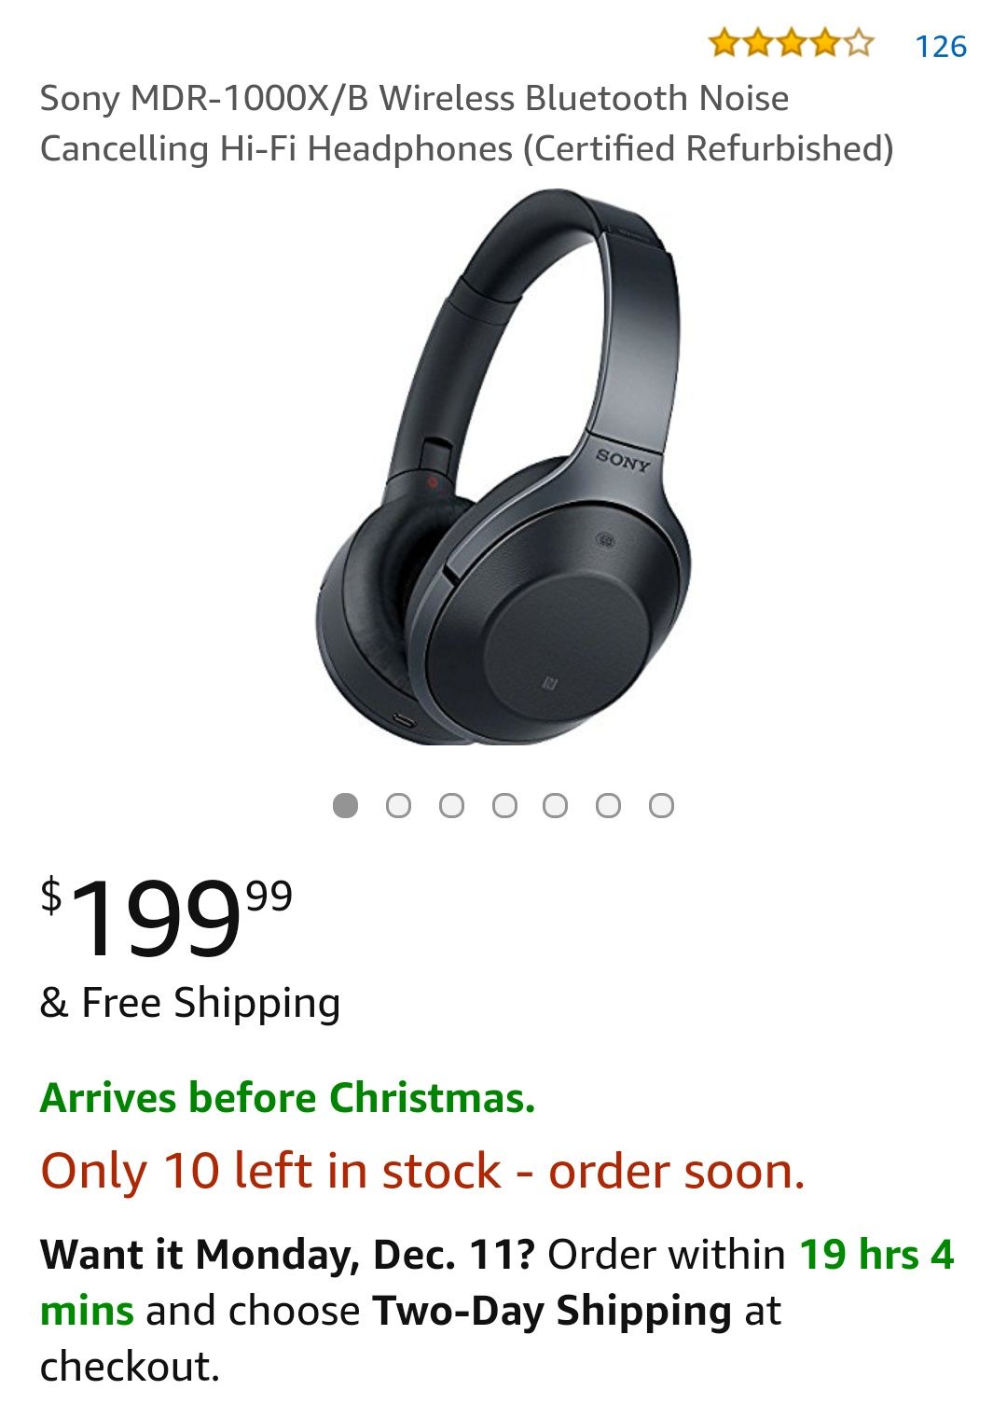1007x1418 pixels.
Task: Tap the $199.99 price
Action: pos(166,917)
